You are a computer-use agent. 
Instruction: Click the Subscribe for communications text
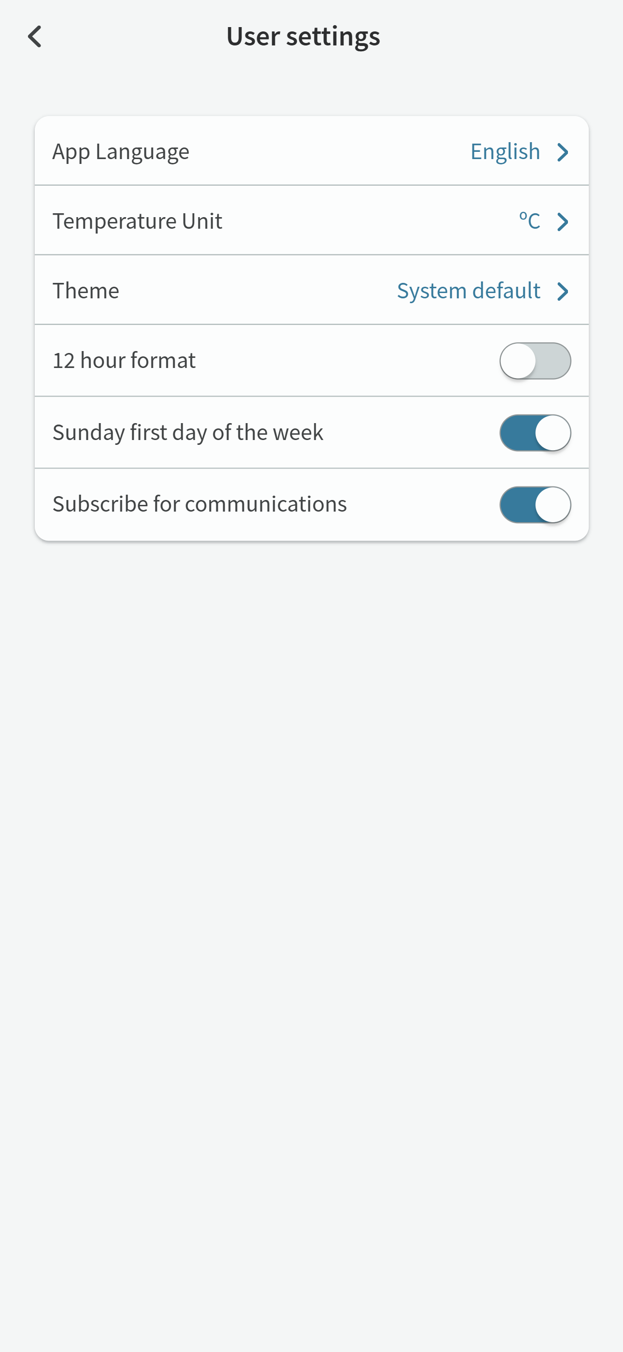click(199, 504)
